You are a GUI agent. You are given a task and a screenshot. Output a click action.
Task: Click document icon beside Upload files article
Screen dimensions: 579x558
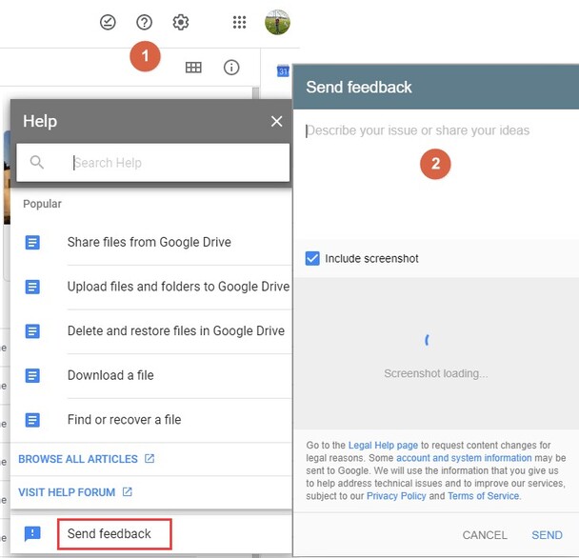32,287
